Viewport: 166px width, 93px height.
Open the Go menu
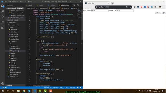click(25, 2)
